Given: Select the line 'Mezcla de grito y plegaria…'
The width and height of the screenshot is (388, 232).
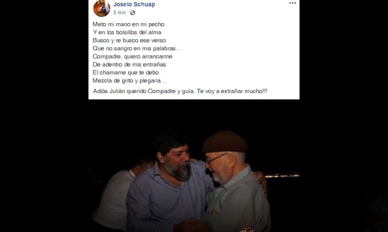Looking at the screenshot, I should [x=130, y=81].
